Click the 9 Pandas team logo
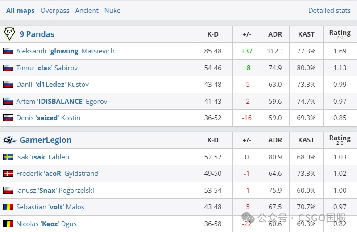Image resolution: width=357 pixels, height=232 pixels. 9,34
